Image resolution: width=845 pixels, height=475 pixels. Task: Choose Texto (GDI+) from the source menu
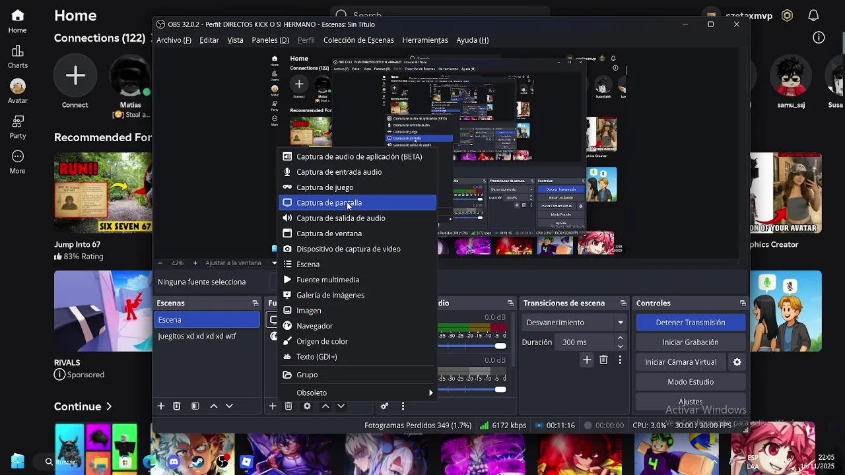pos(357,357)
